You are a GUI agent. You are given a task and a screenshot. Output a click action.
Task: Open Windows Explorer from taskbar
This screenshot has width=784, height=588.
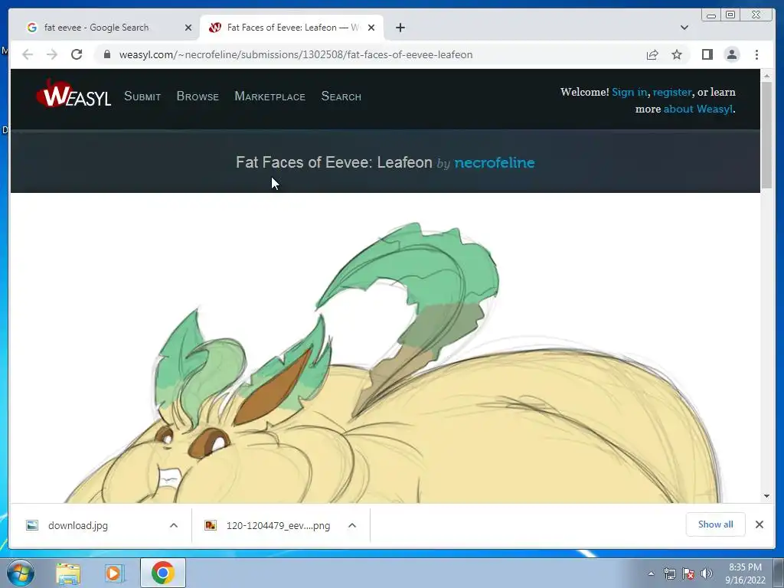68,573
